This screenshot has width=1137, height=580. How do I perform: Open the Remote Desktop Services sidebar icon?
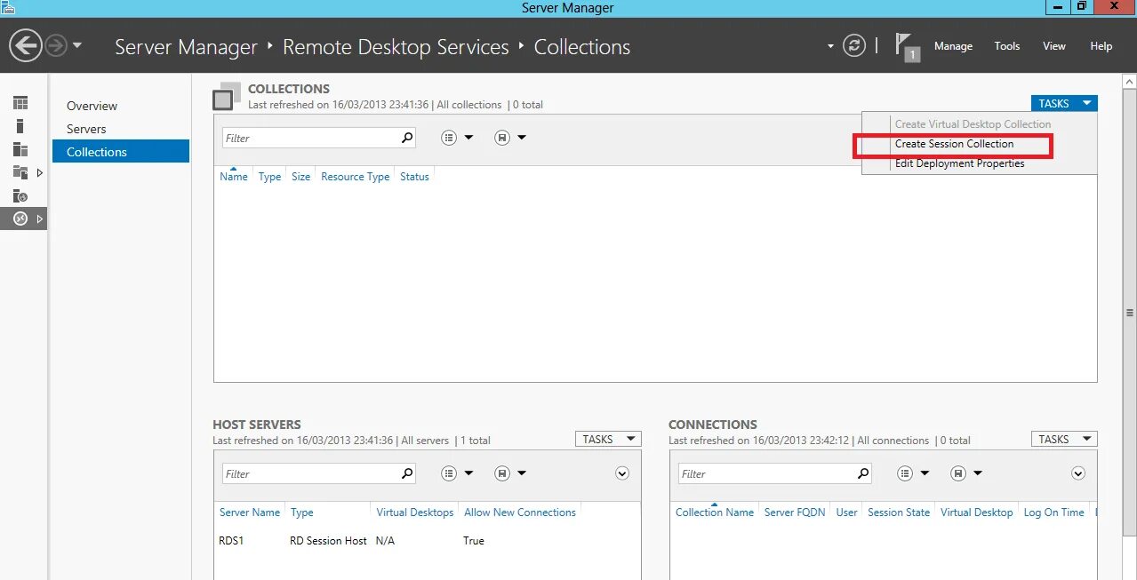pos(20,218)
